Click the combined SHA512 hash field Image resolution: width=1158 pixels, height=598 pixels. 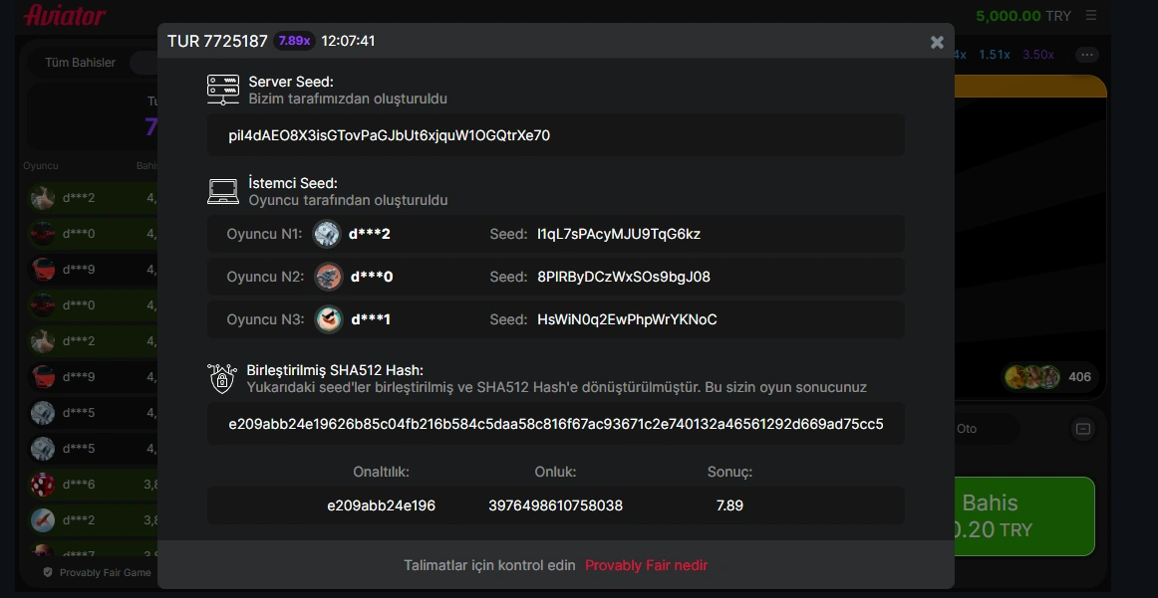(556, 424)
